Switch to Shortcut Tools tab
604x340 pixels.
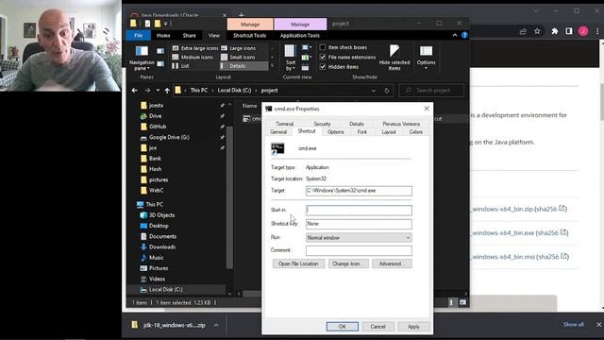coord(249,36)
